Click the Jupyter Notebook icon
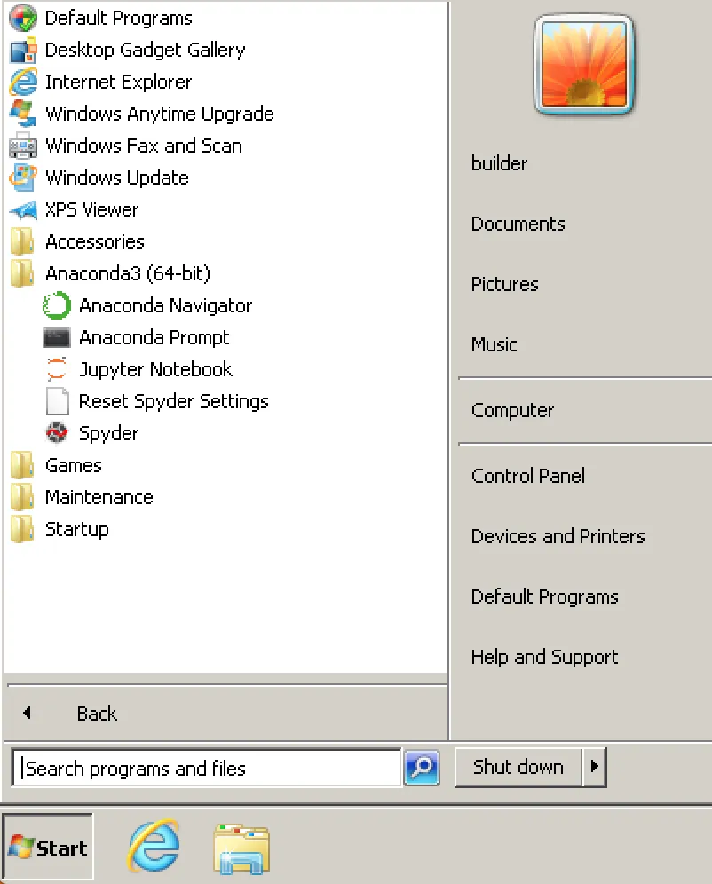712x884 pixels. [x=56, y=369]
